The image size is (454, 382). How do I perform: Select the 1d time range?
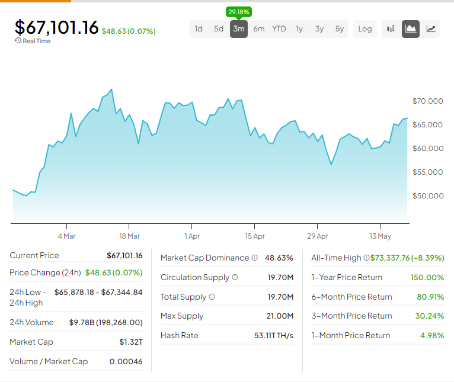(199, 29)
